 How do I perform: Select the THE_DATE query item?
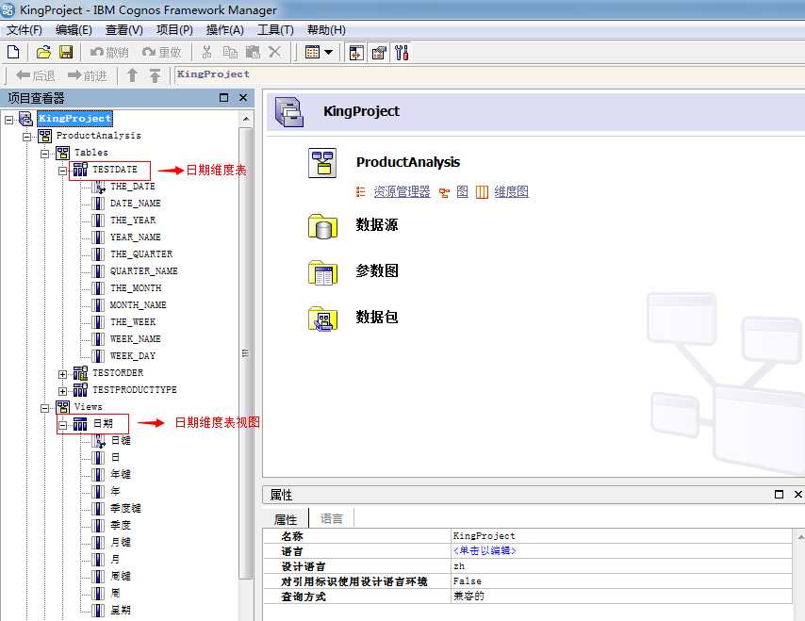[x=133, y=187]
